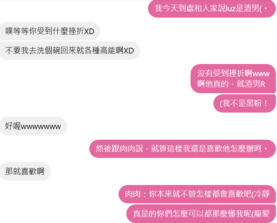Click the text 啊他真的，就渣男R

[x=231, y=84]
